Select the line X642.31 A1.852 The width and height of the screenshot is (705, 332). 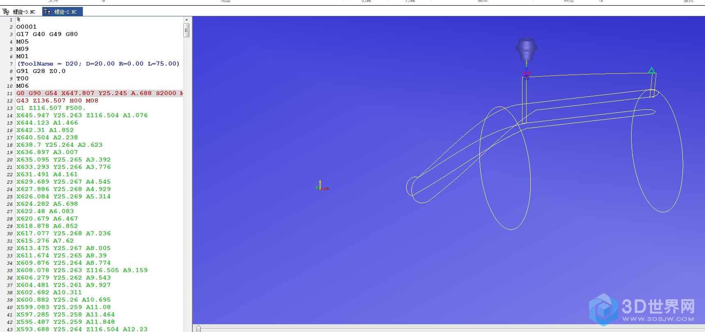(x=45, y=130)
